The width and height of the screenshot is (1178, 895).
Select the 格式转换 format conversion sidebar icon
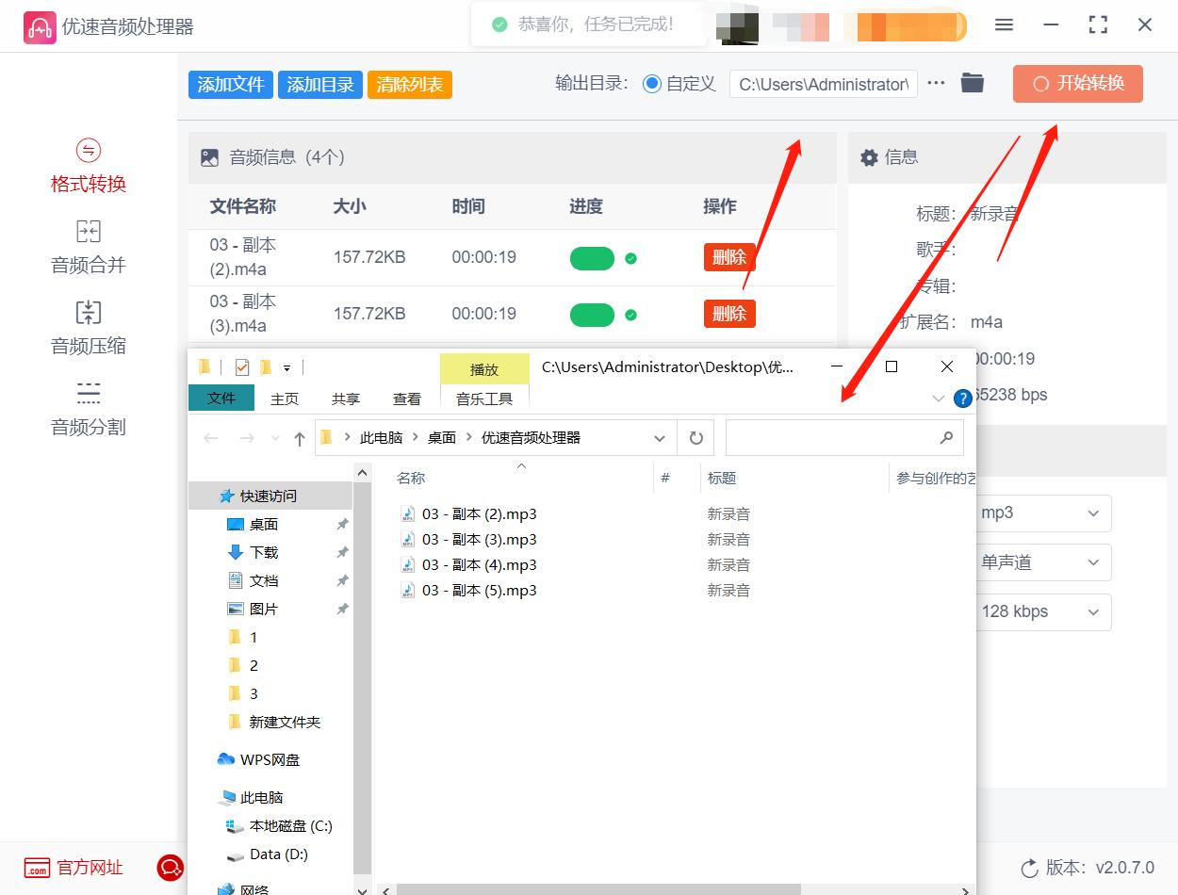[x=87, y=166]
